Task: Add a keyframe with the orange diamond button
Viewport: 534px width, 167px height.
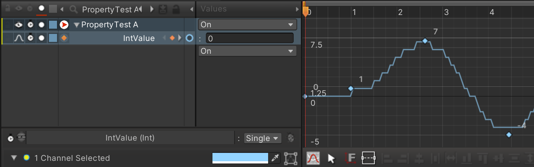Action: pyautogui.click(x=172, y=38)
